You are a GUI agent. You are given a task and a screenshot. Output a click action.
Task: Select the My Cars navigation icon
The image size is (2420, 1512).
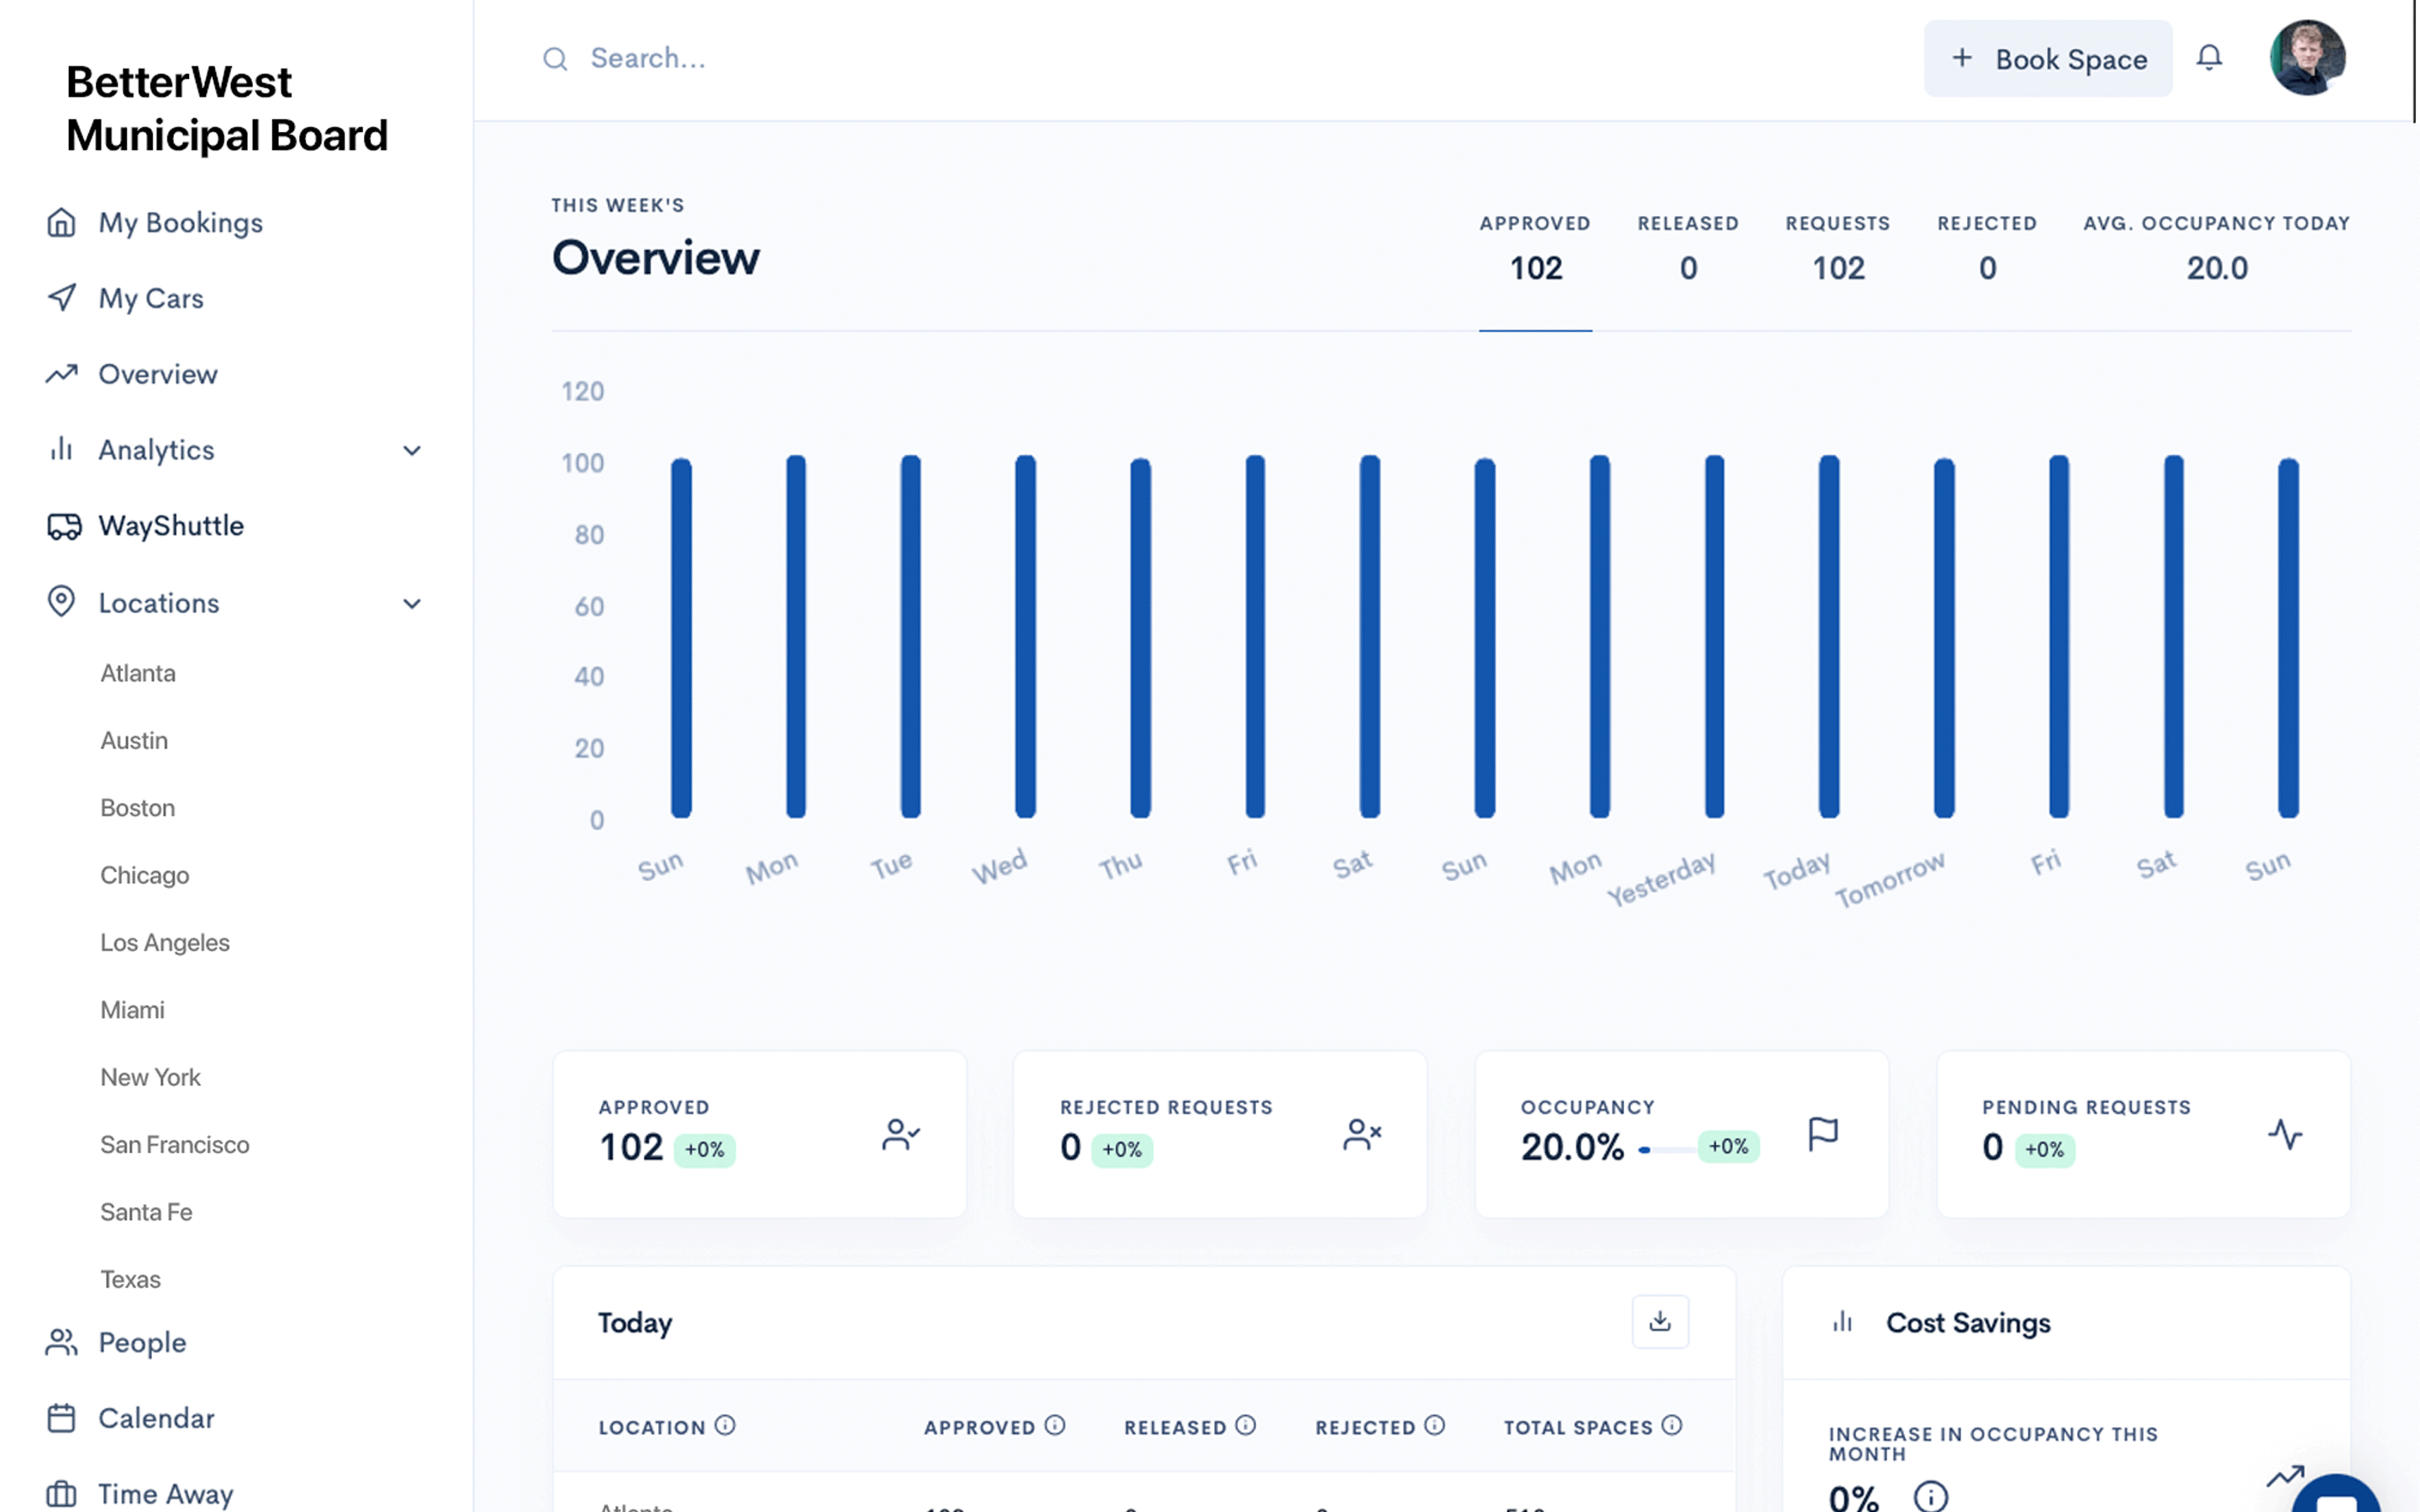(62, 298)
